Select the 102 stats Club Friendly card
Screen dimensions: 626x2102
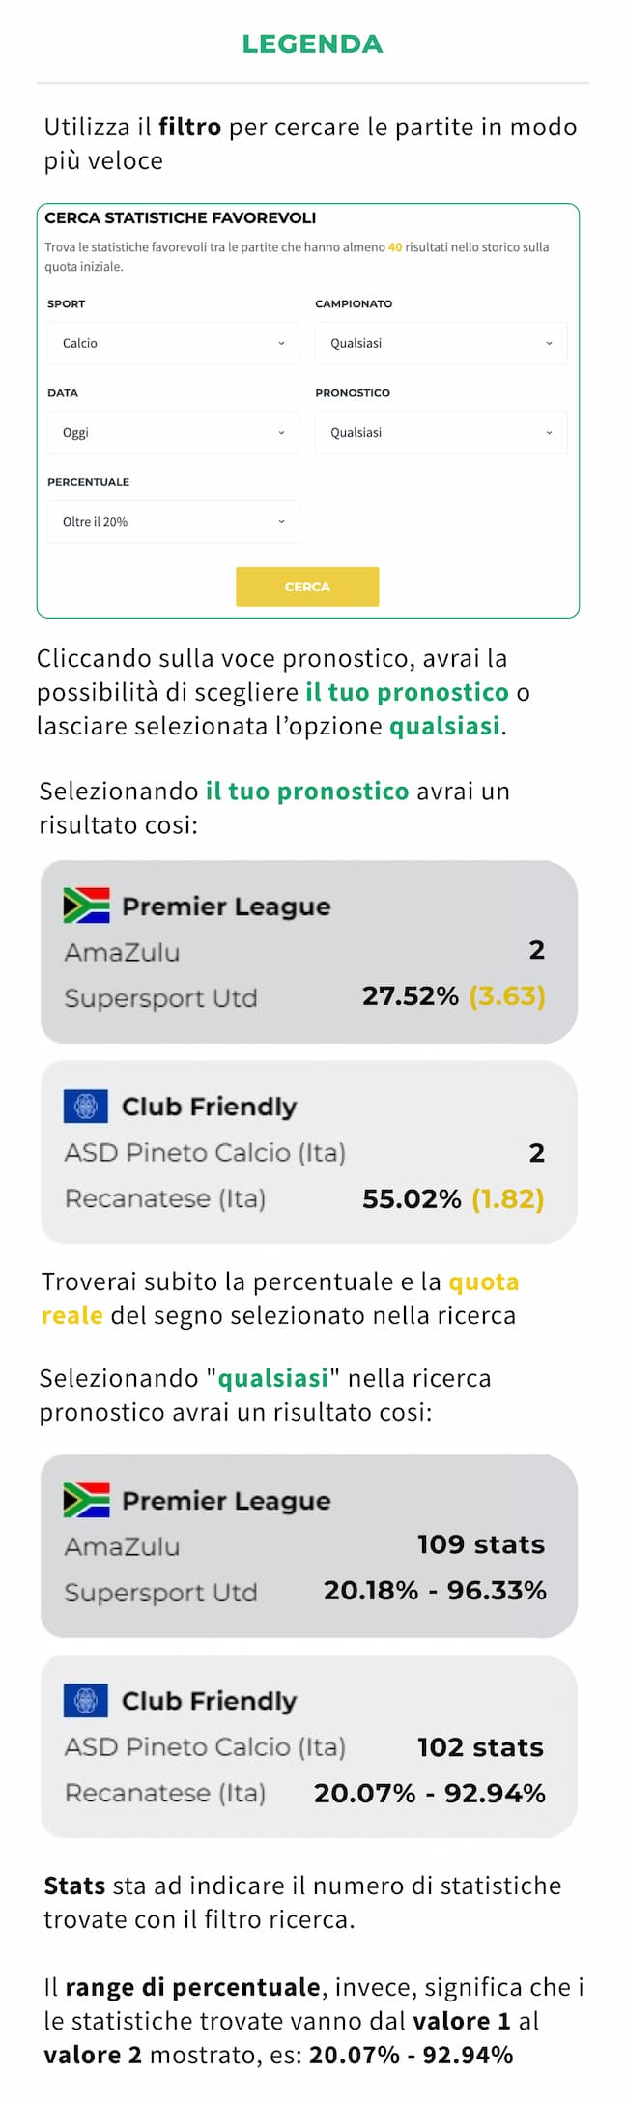coord(309,1746)
